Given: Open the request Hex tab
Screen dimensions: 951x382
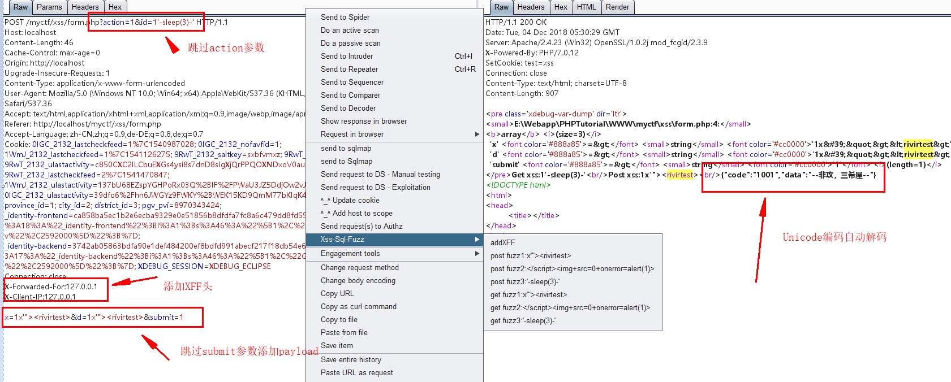Looking at the screenshot, I should click(x=115, y=7).
